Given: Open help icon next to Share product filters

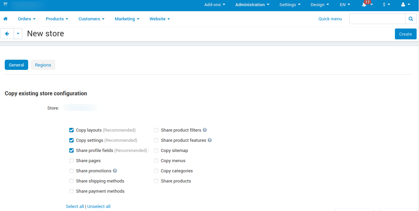Looking at the screenshot, I should (x=205, y=130).
